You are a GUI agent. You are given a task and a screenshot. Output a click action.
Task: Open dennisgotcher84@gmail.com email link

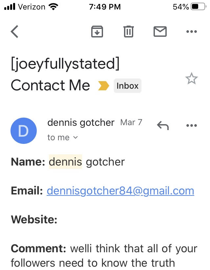[x=120, y=191]
